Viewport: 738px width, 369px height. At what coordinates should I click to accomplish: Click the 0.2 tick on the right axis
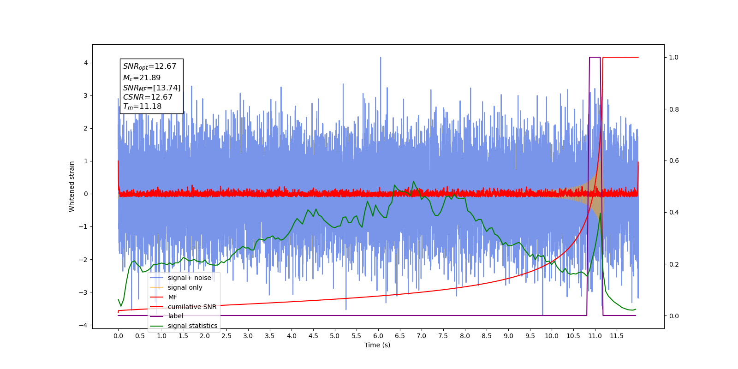pos(674,264)
